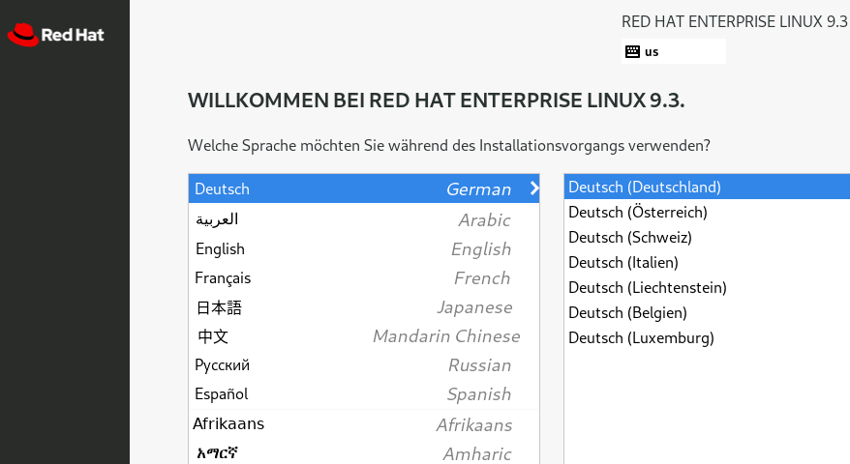The image size is (850, 464).
Task: Select Mandarin Chinese language
Action: tap(363, 336)
